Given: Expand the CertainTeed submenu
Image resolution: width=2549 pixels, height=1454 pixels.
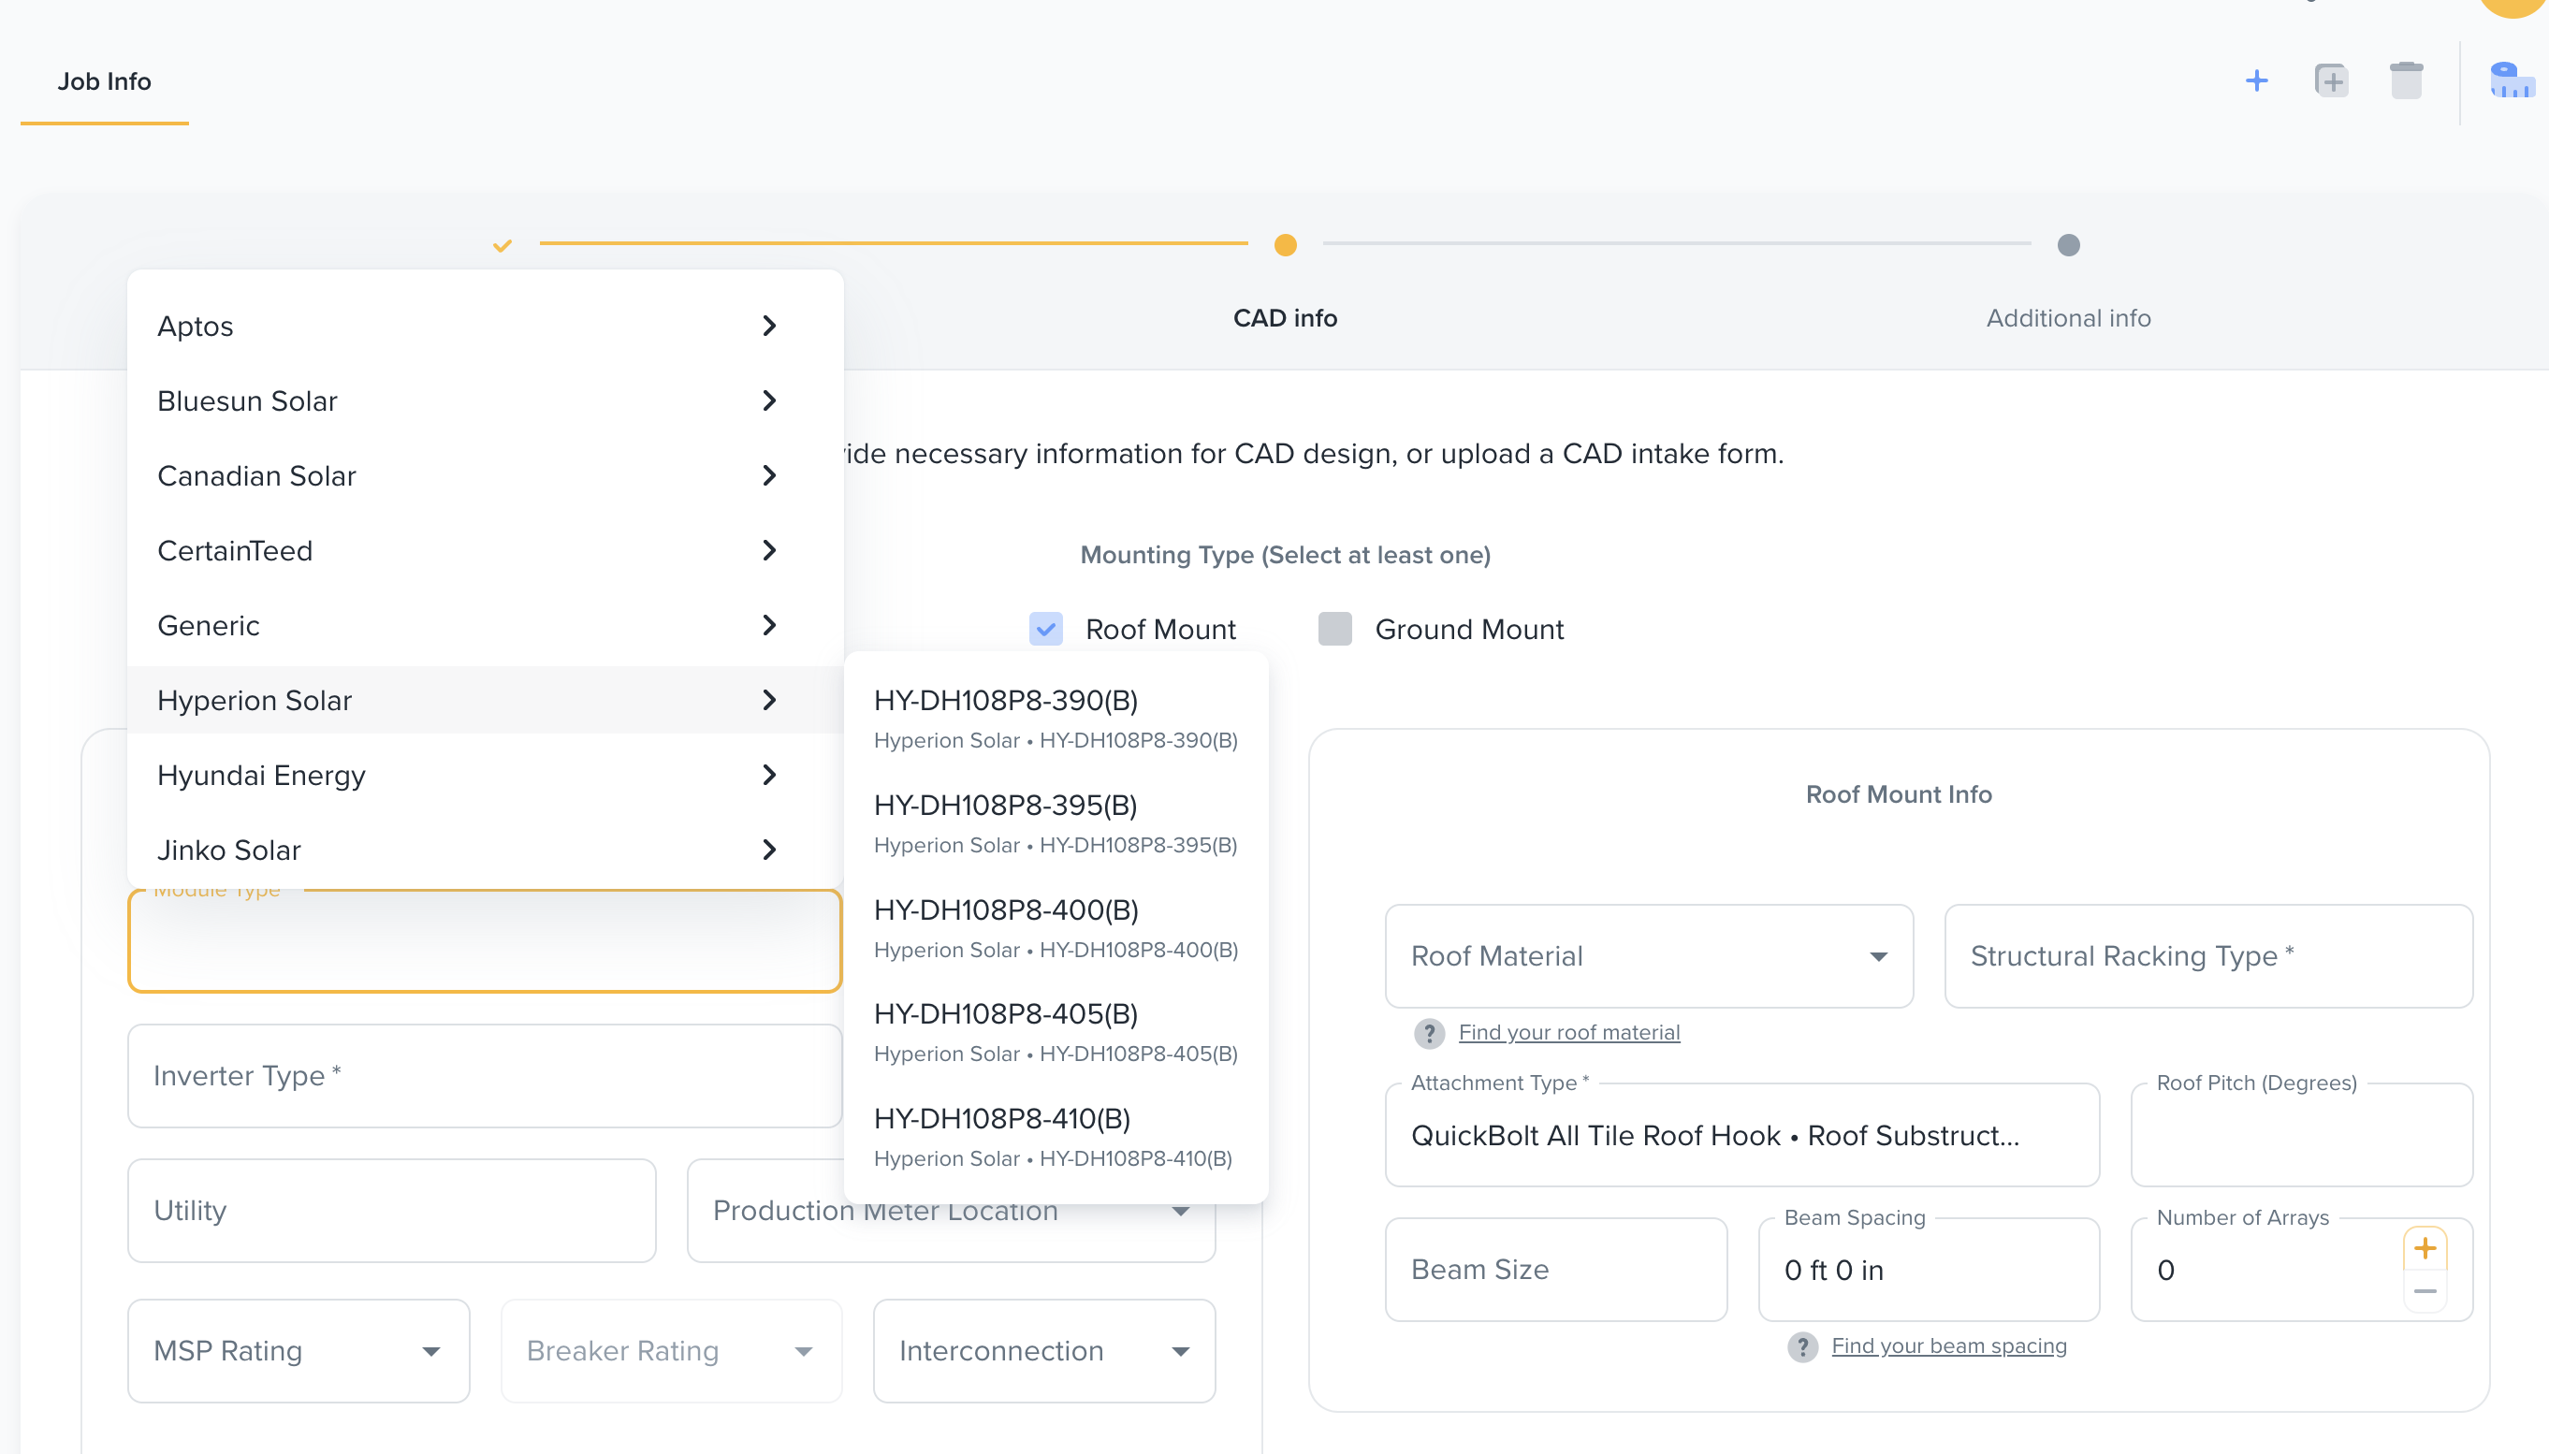Looking at the screenshot, I should point(486,550).
